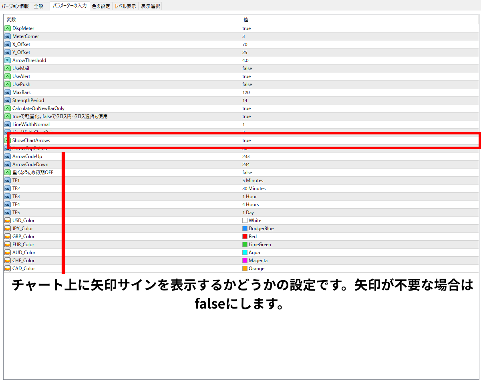Open the バージョン情報 tab
The image size is (481, 381).
tap(15, 6)
